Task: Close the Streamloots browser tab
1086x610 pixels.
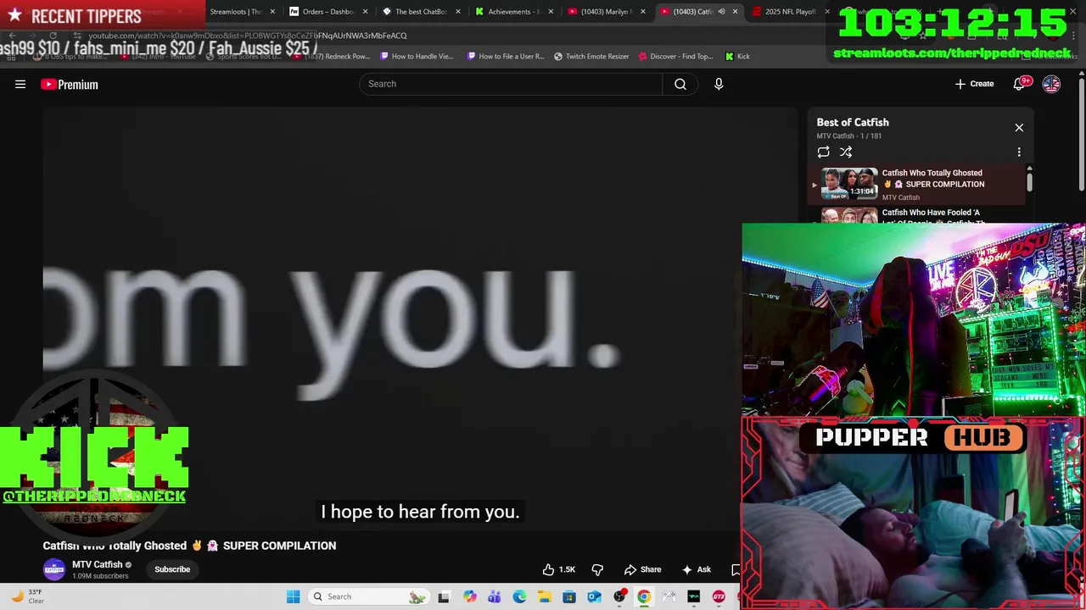Action: pos(272,12)
